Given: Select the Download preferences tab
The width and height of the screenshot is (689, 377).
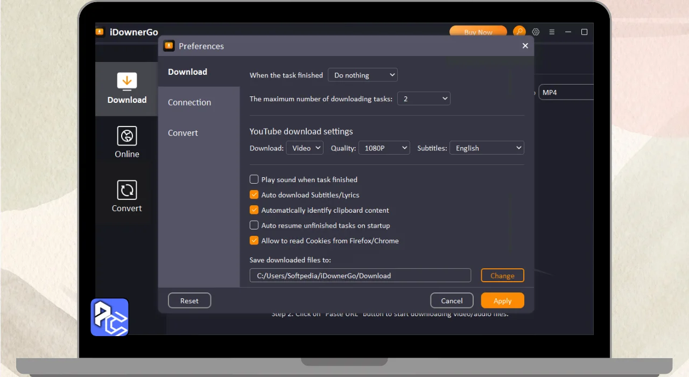Looking at the screenshot, I should [x=199, y=72].
